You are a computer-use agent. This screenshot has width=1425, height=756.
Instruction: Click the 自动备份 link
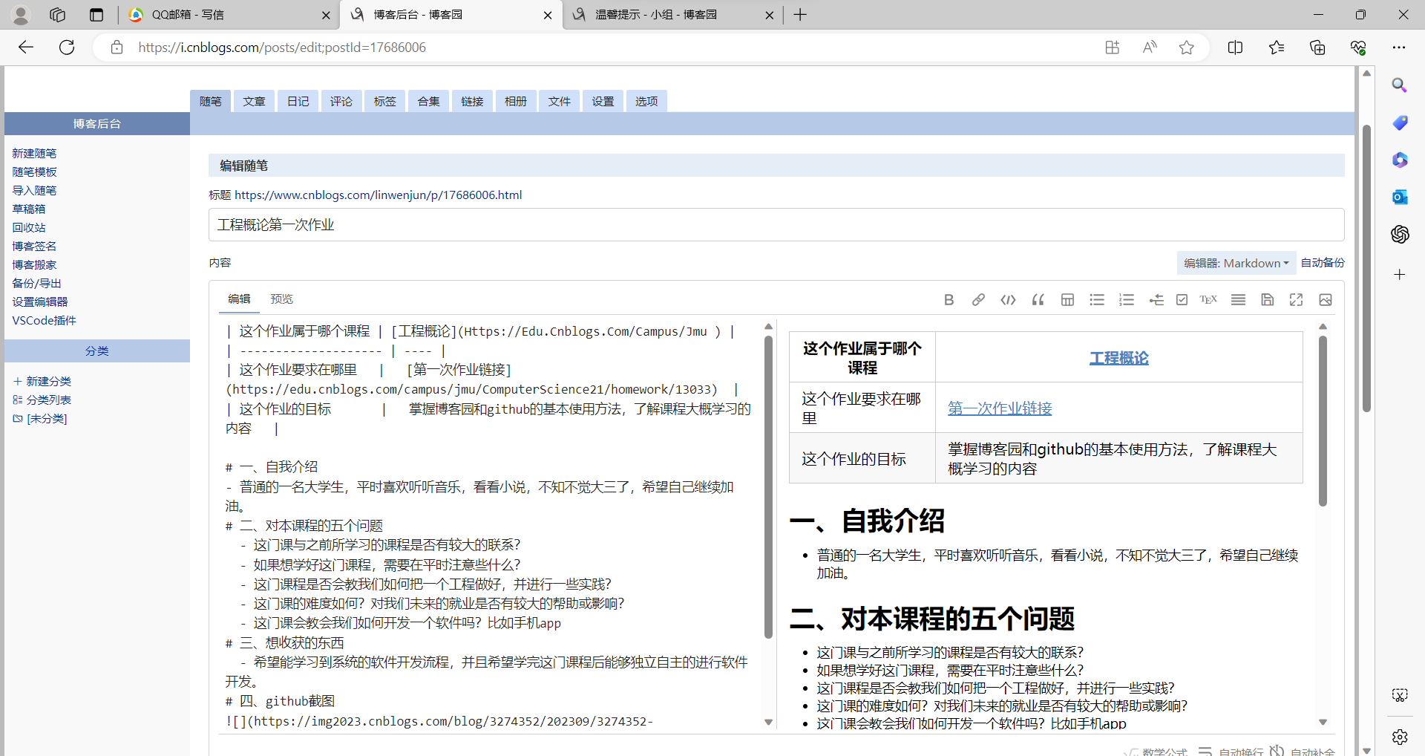pos(1323,262)
